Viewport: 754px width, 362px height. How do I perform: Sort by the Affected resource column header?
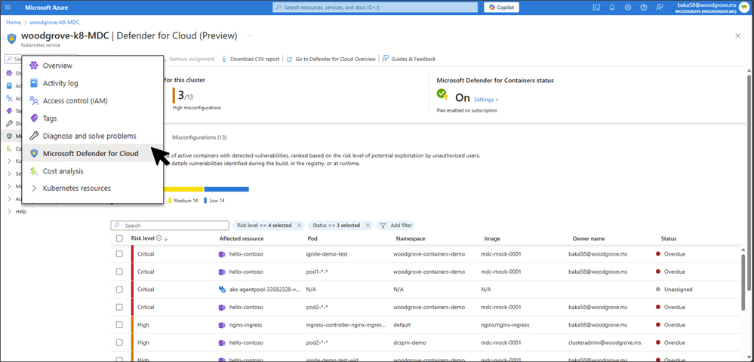[242, 238]
